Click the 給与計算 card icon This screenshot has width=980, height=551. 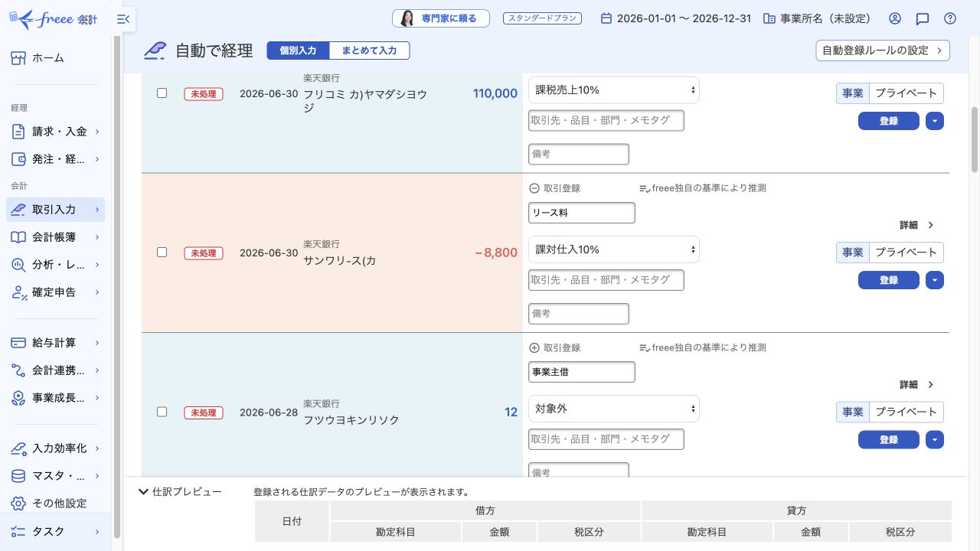(x=19, y=343)
